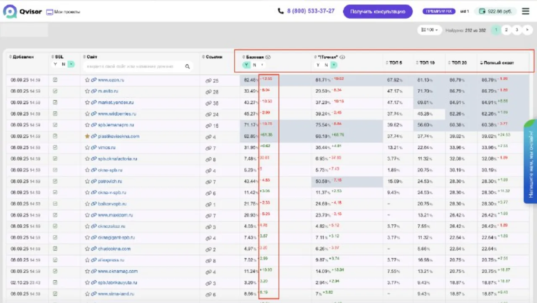Viewport: 537px width, 303px height.
Task: Click the ПРЕМИУМ badge
Action: [x=439, y=11]
